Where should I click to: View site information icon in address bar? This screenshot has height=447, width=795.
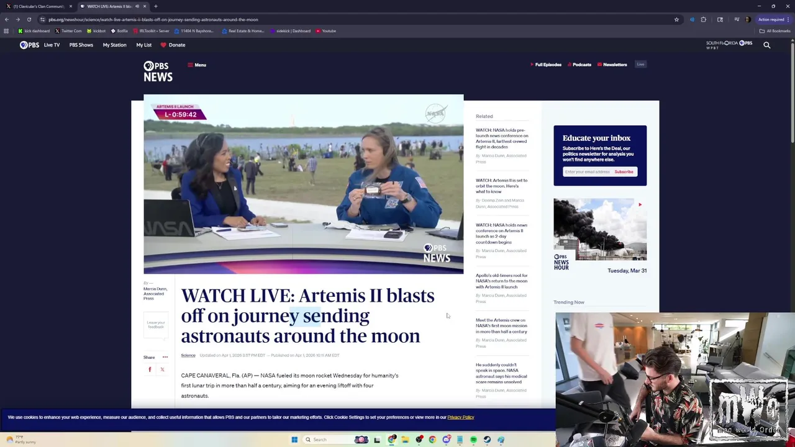[x=43, y=19]
